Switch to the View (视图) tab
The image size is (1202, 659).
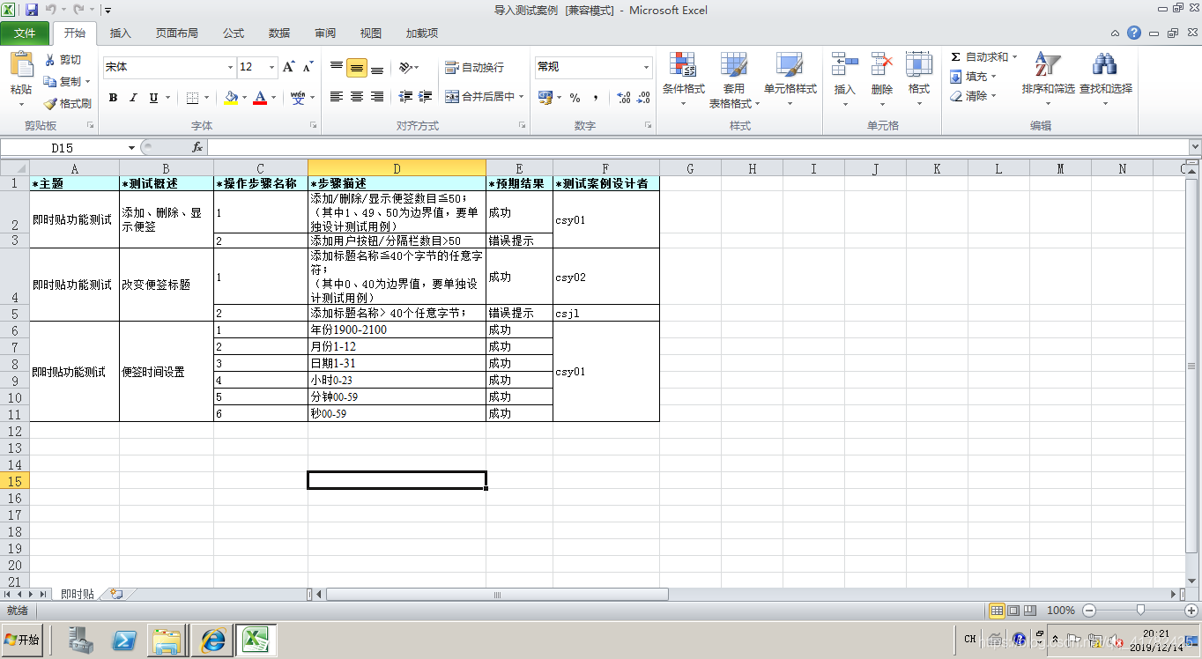click(370, 33)
